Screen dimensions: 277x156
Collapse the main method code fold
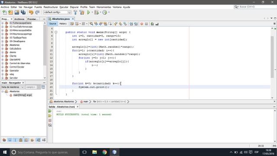coord(56,32)
